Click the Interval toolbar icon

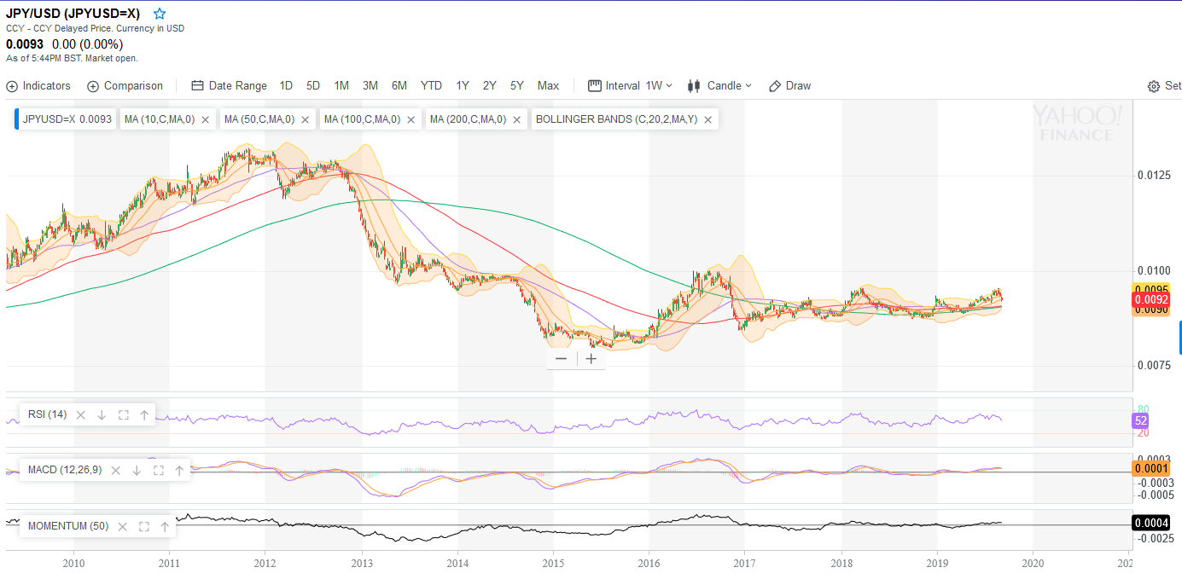tap(595, 86)
